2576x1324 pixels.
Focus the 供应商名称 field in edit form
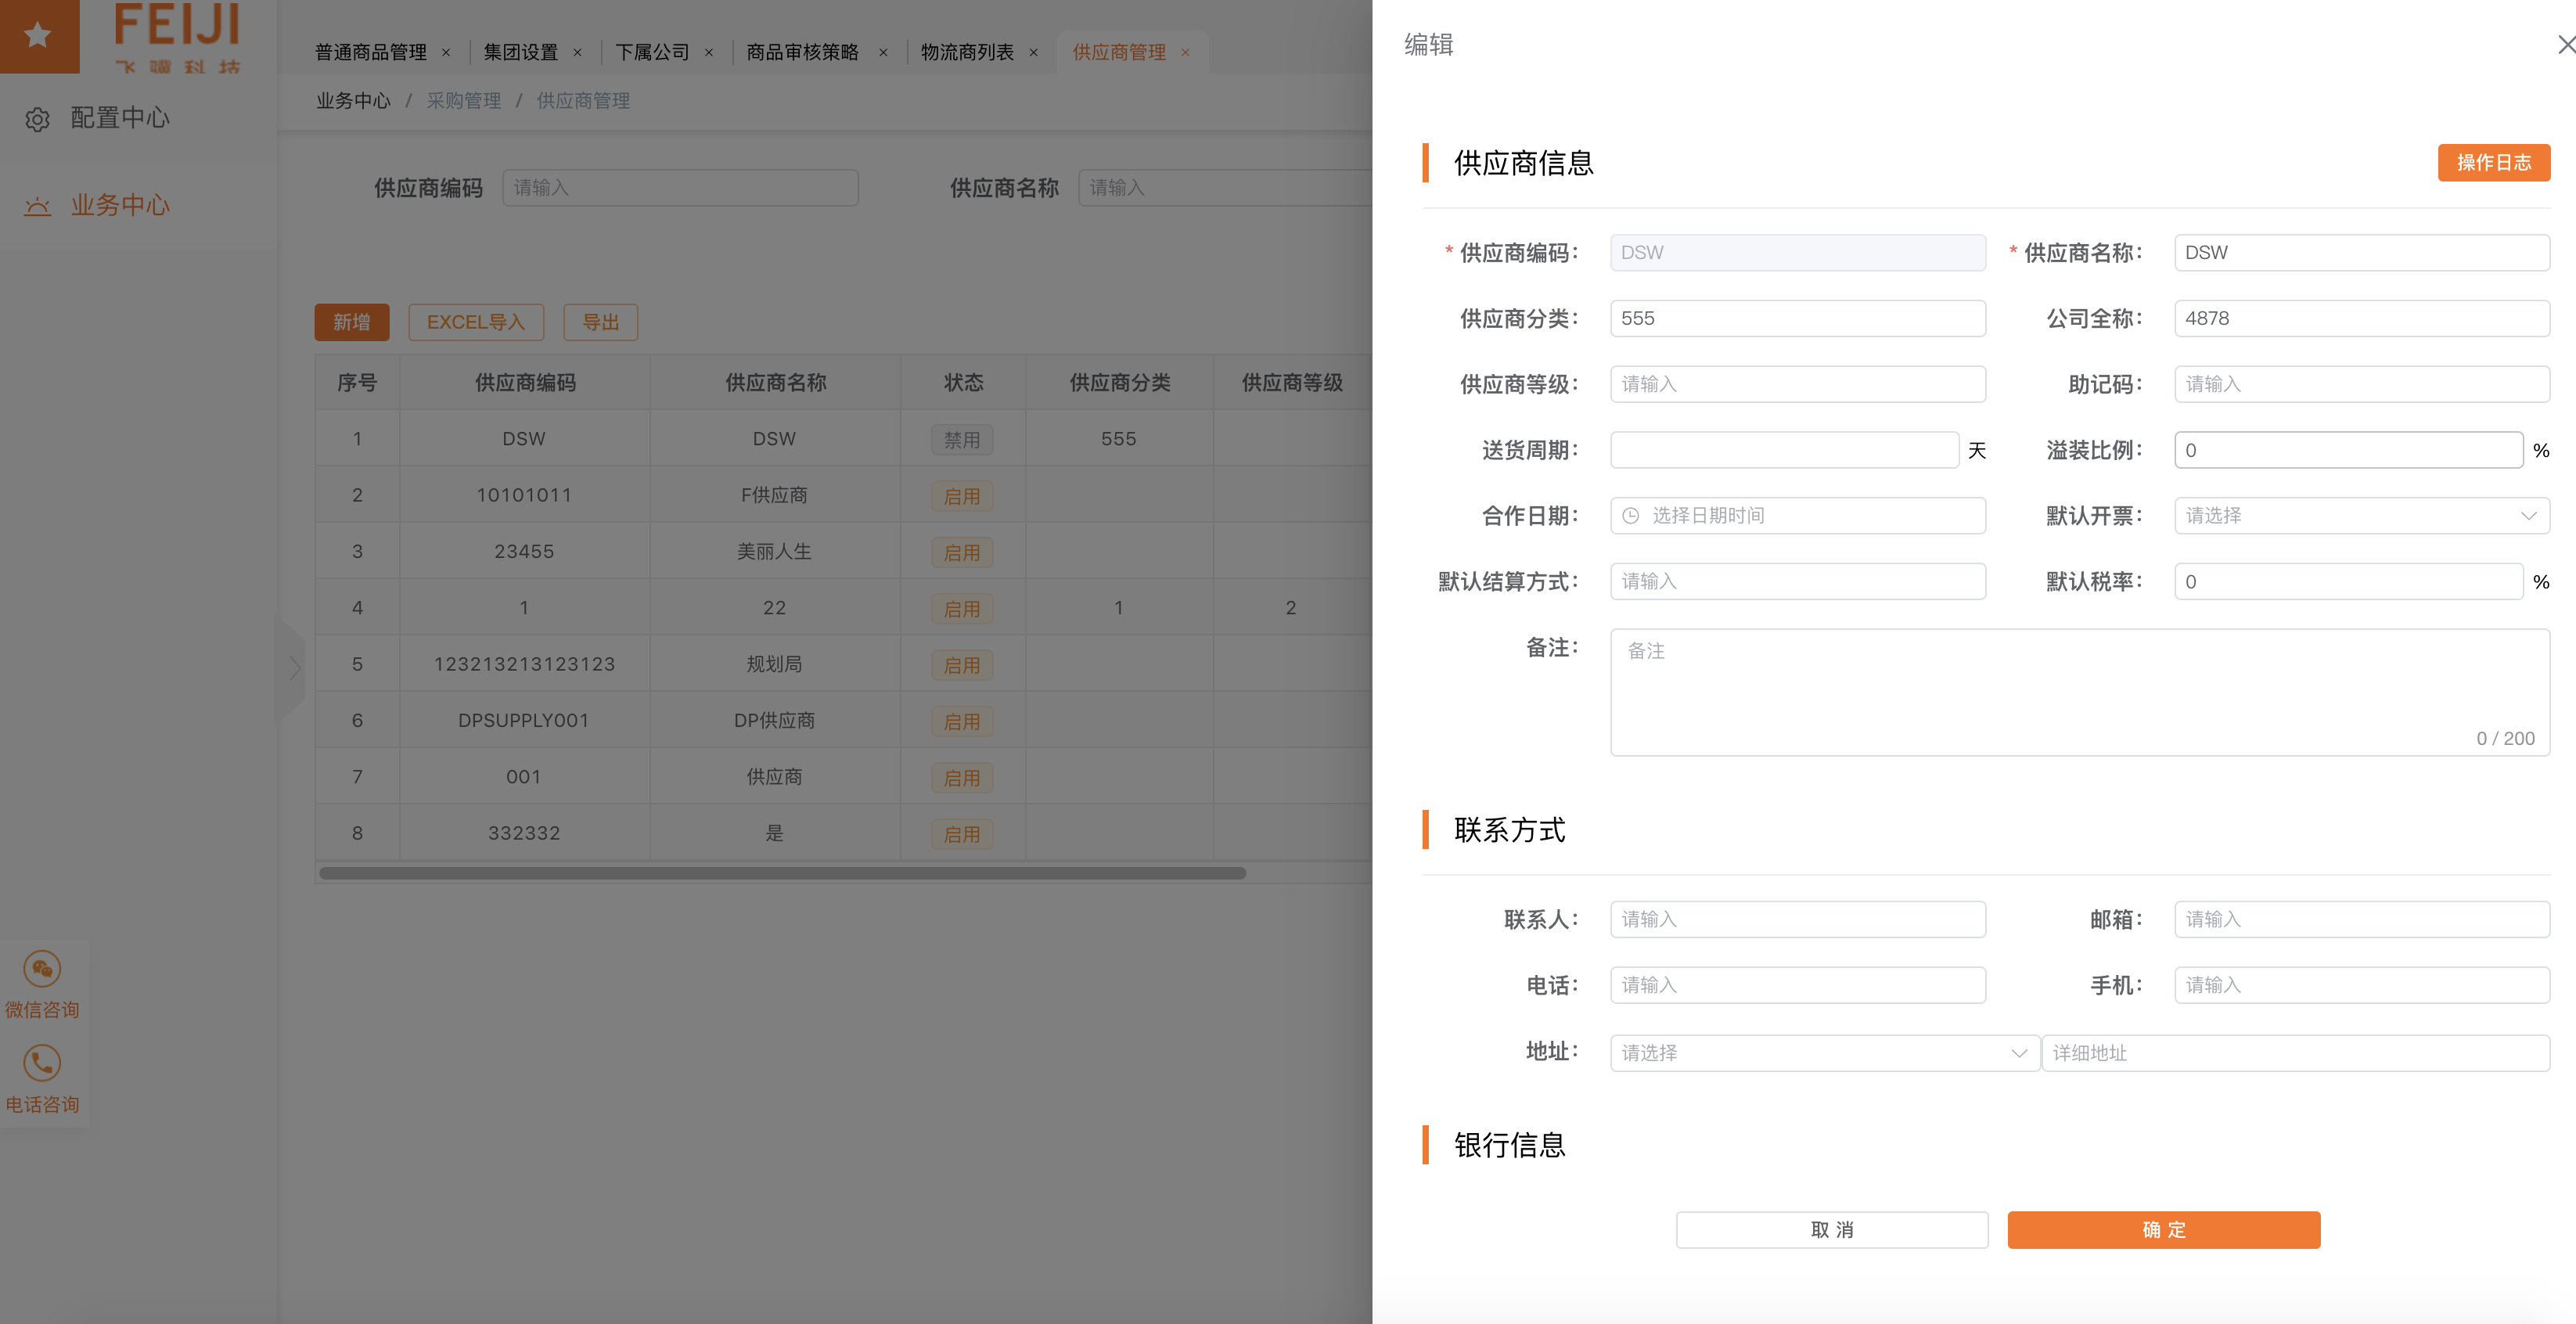pyautogui.click(x=2362, y=253)
